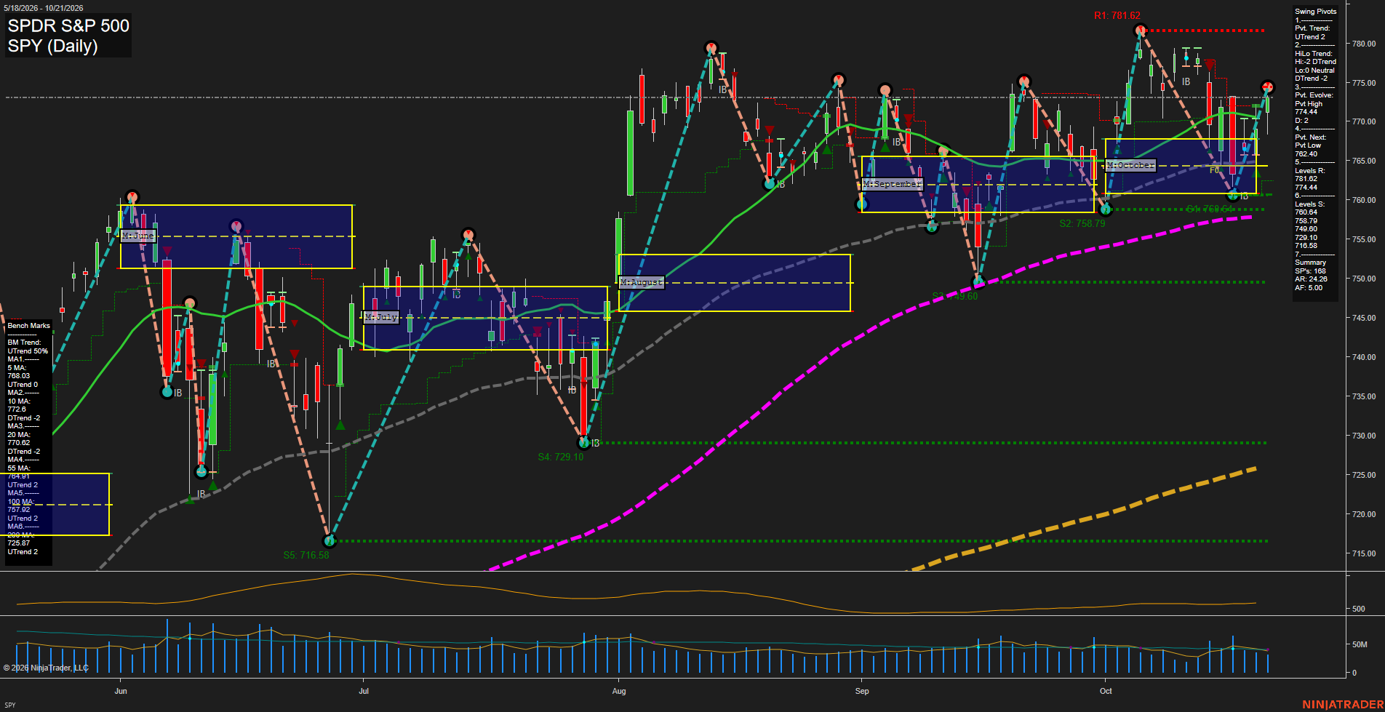Click the 200 MA 725.87 entry
Image resolution: width=1385 pixels, height=712 pixels.
point(20,539)
